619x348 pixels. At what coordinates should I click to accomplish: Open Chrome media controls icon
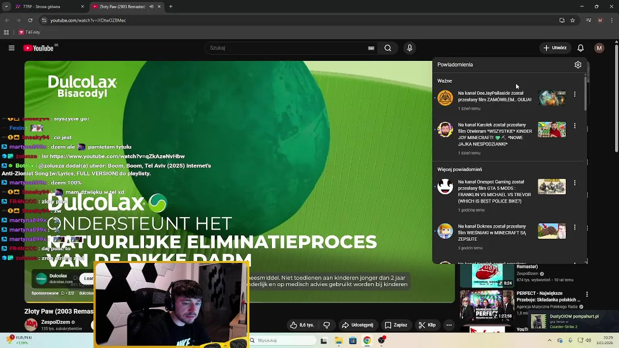click(x=589, y=20)
